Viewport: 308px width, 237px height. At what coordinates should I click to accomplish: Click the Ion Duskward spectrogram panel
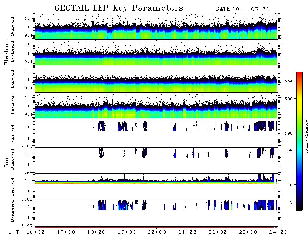156,161
